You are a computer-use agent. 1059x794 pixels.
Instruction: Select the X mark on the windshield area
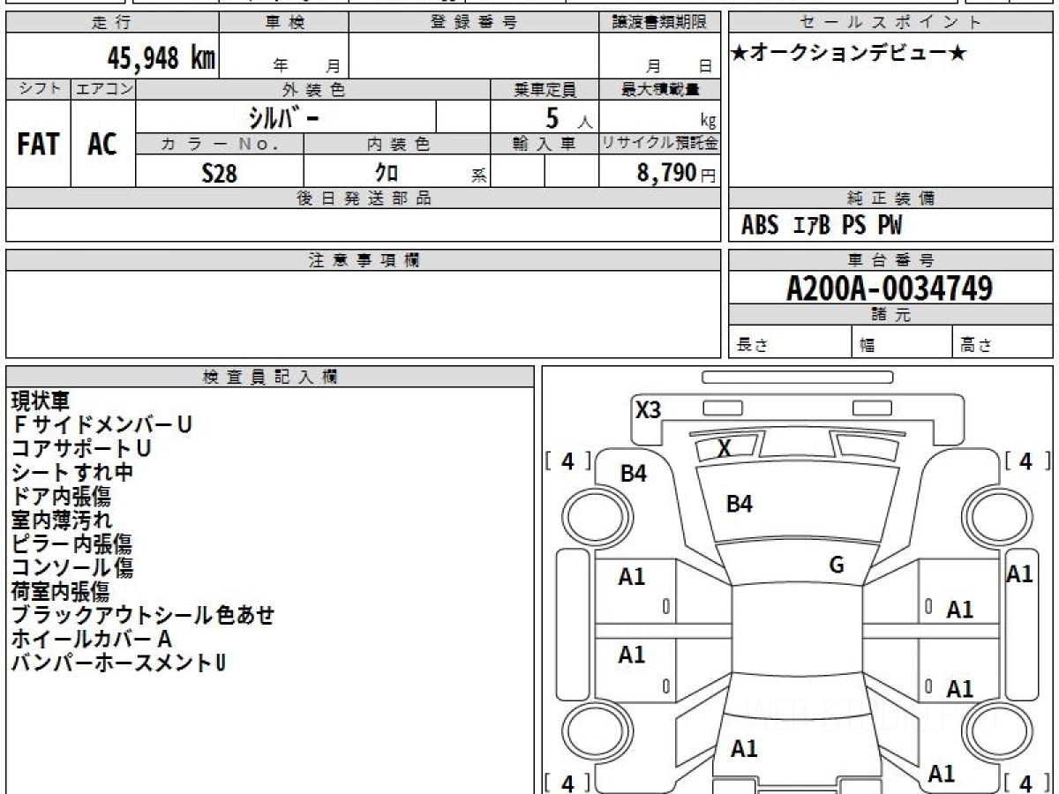725,448
